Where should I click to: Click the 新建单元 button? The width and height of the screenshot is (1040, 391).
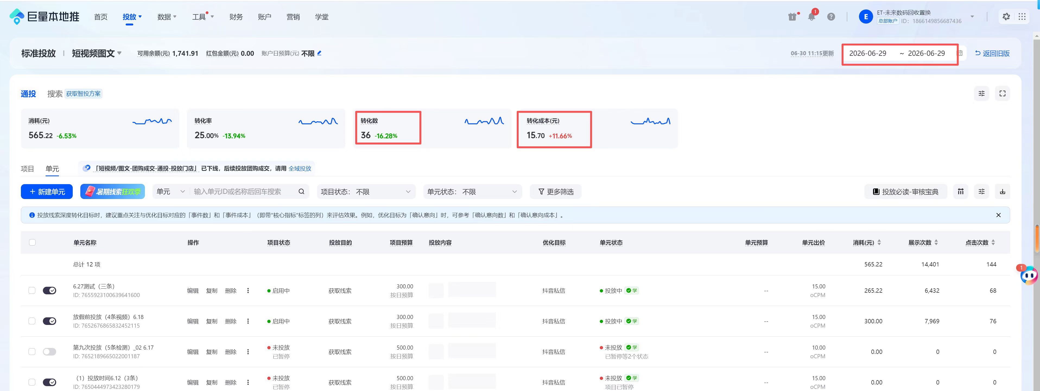pyautogui.click(x=47, y=192)
